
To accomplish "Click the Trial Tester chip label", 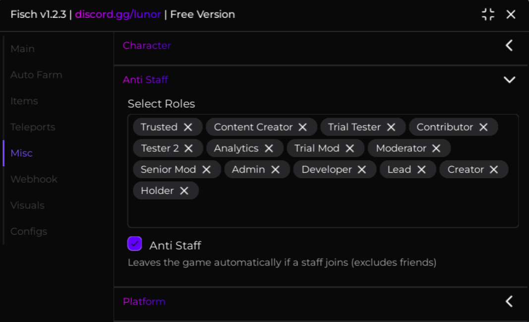I will click(354, 127).
